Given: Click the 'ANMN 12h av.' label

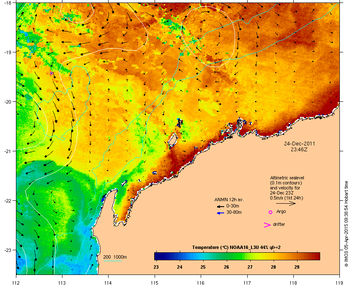Looking at the screenshot, I should [x=229, y=199].
